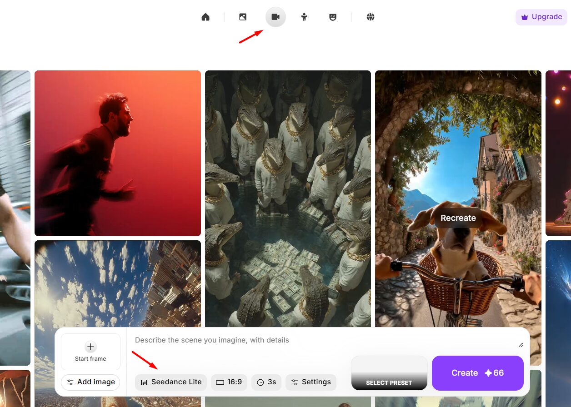Open the character figure icon
The height and width of the screenshot is (407, 571).
pos(304,17)
